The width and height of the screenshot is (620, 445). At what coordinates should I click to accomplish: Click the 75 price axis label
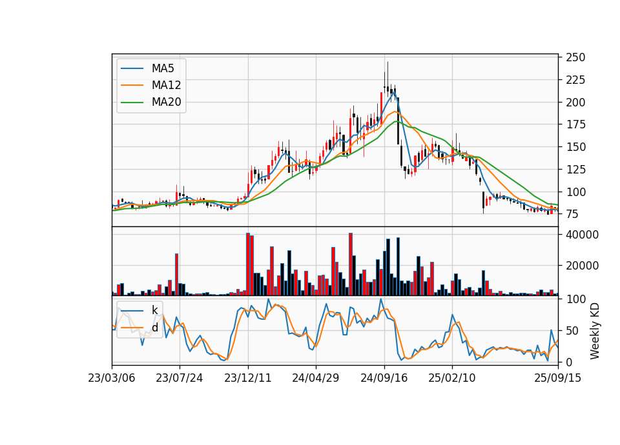tap(572, 214)
